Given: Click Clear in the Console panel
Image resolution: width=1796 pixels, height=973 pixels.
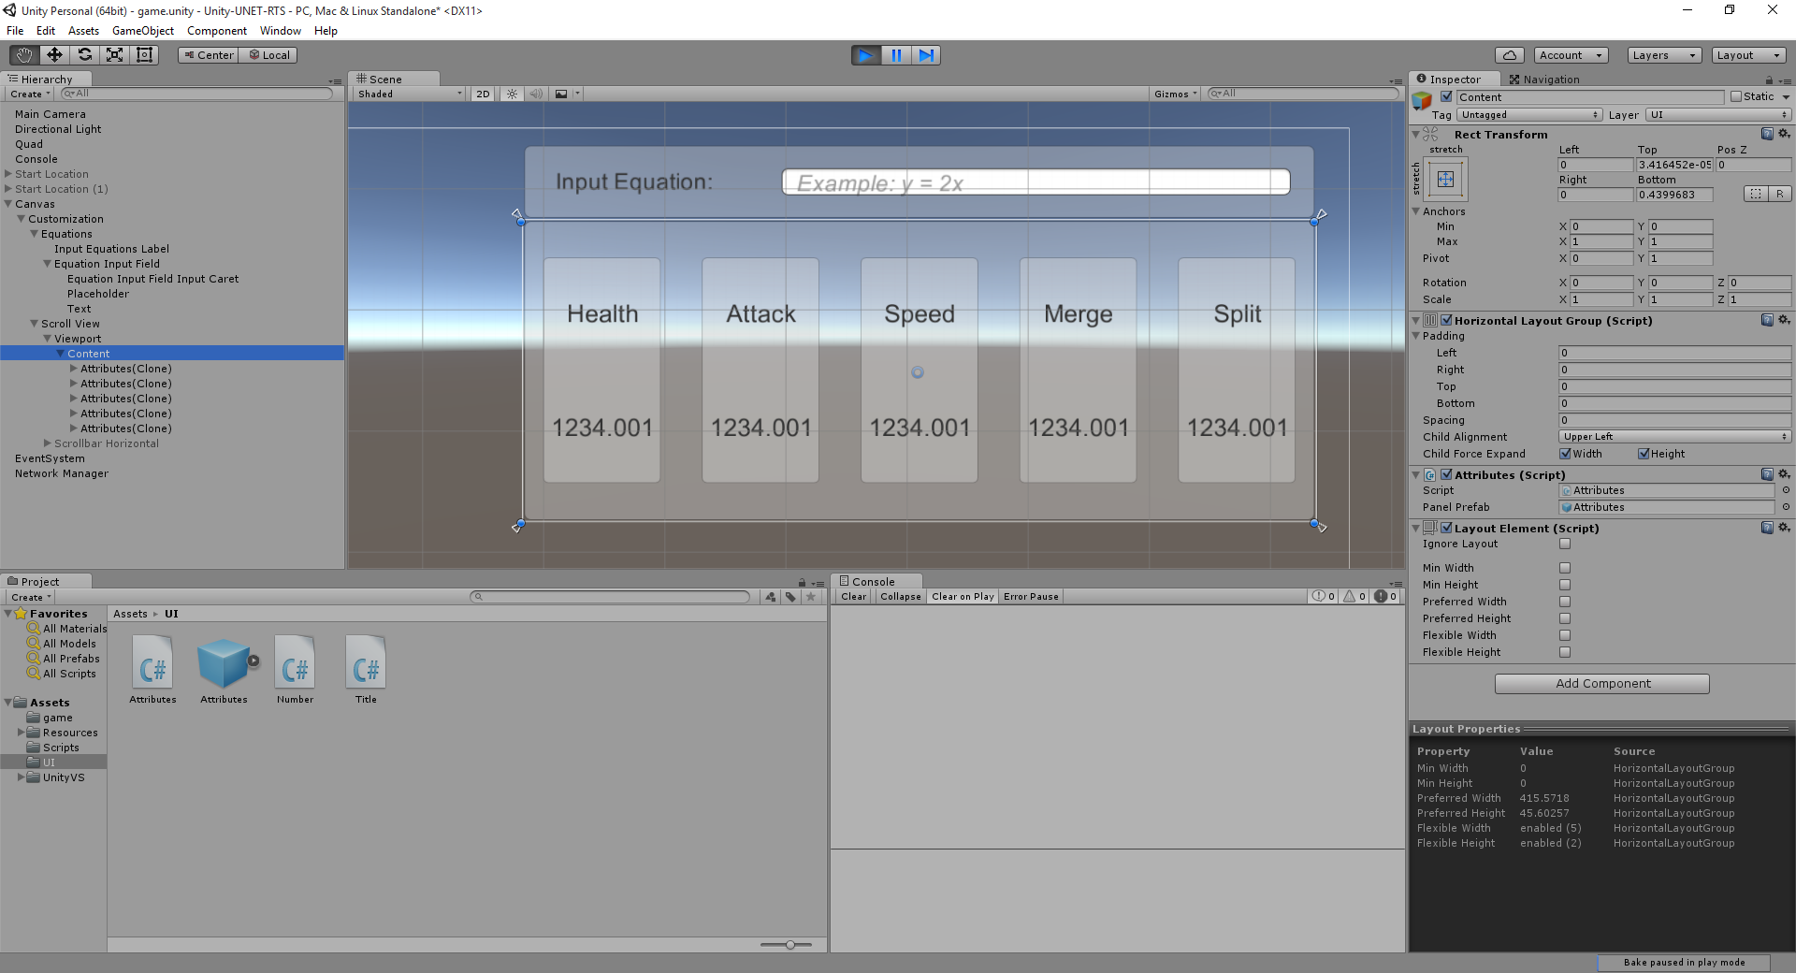Looking at the screenshot, I should pos(852,596).
